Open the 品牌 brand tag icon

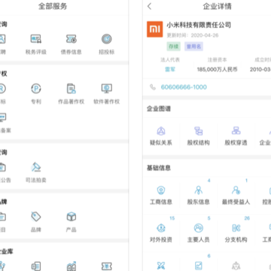click(36, 217)
